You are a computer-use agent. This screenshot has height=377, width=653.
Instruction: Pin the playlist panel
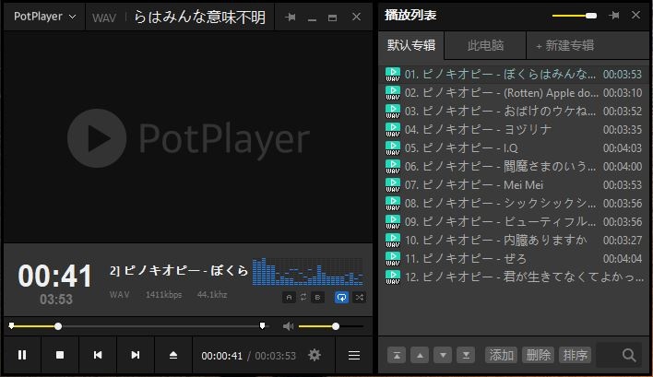click(x=613, y=16)
